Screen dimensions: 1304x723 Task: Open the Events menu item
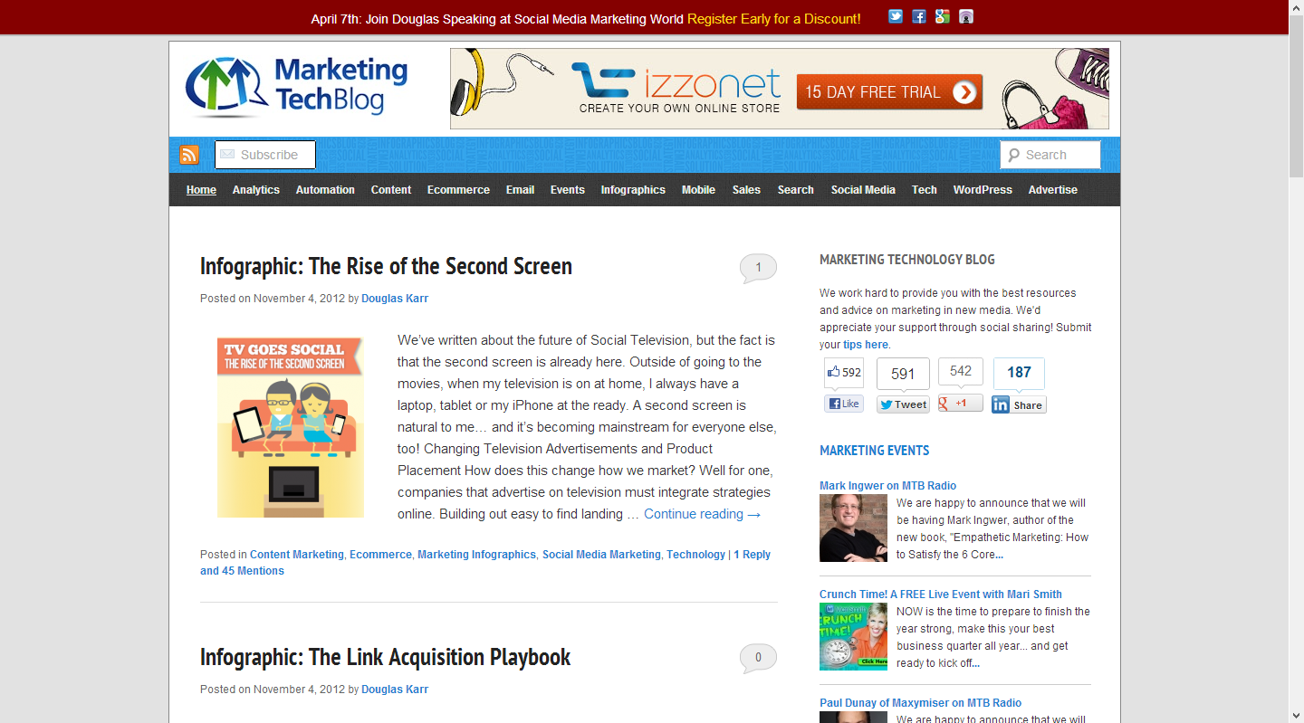(x=568, y=190)
